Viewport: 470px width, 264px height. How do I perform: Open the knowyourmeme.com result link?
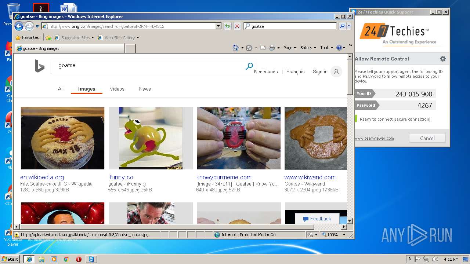click(x=224, y=177)
